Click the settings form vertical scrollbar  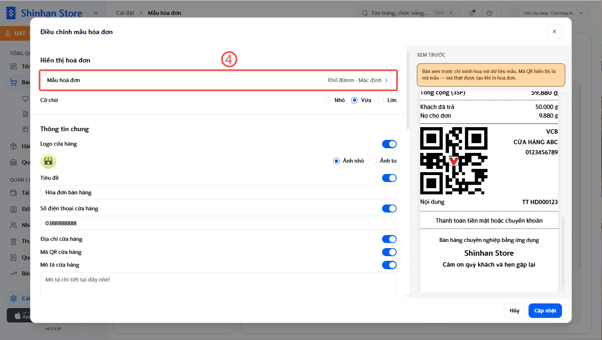pos(408,89)
